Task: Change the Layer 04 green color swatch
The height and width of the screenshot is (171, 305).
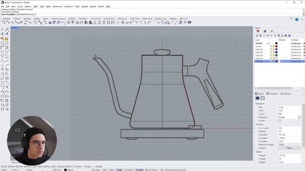Action: 276,56
